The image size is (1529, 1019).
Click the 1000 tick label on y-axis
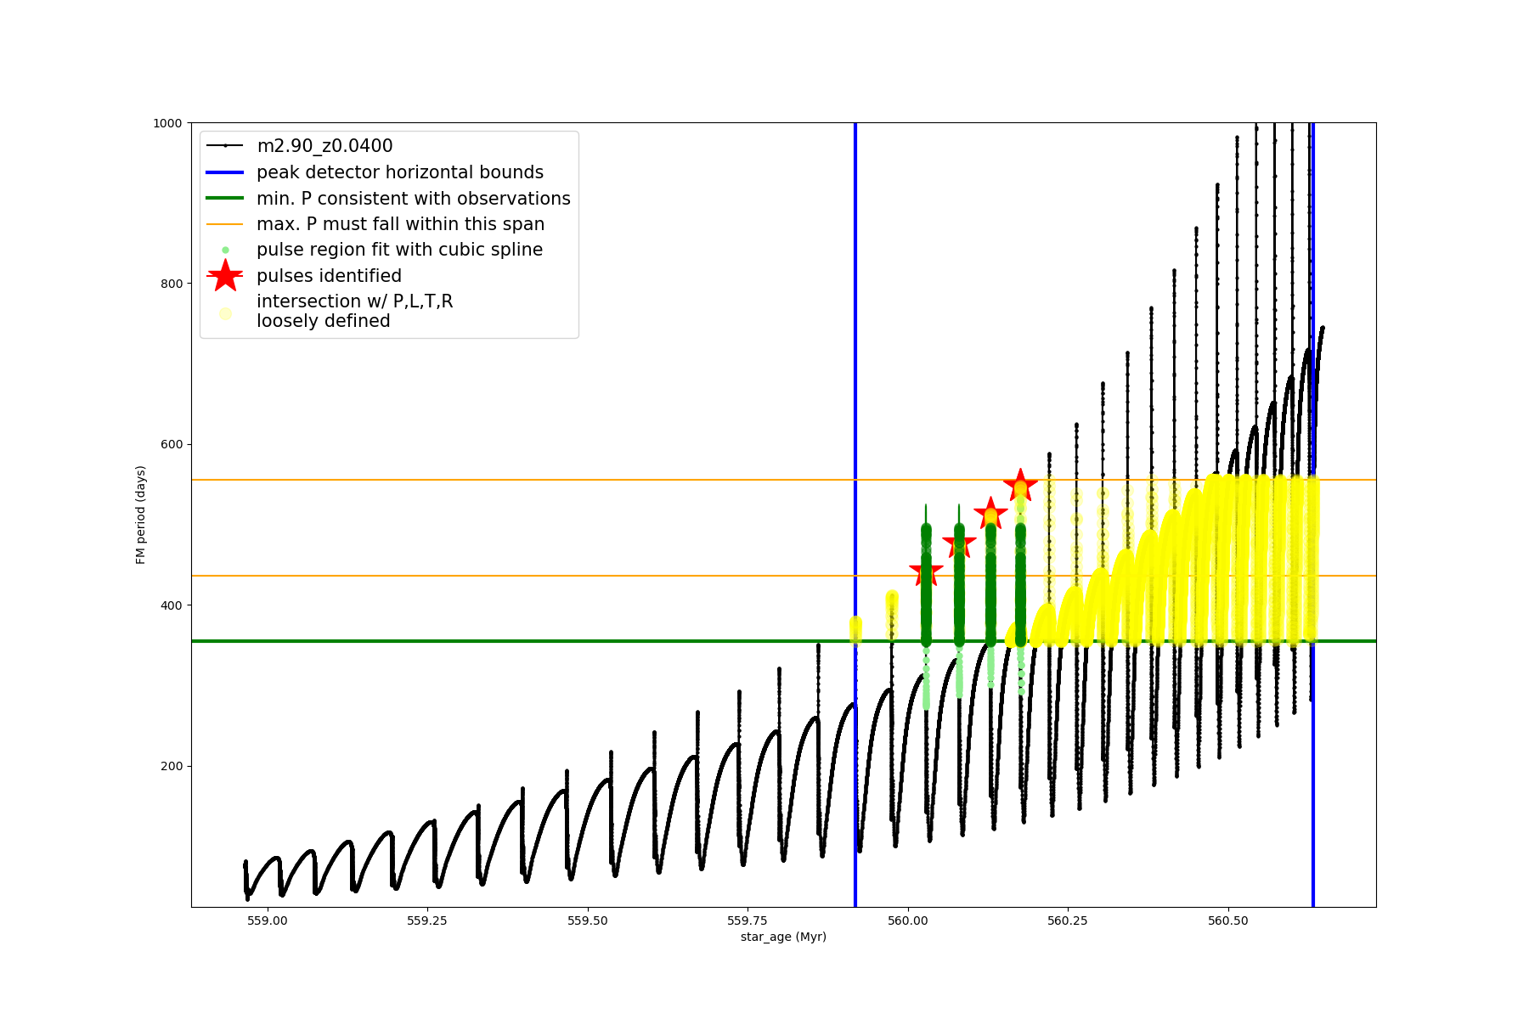point(167,123)
